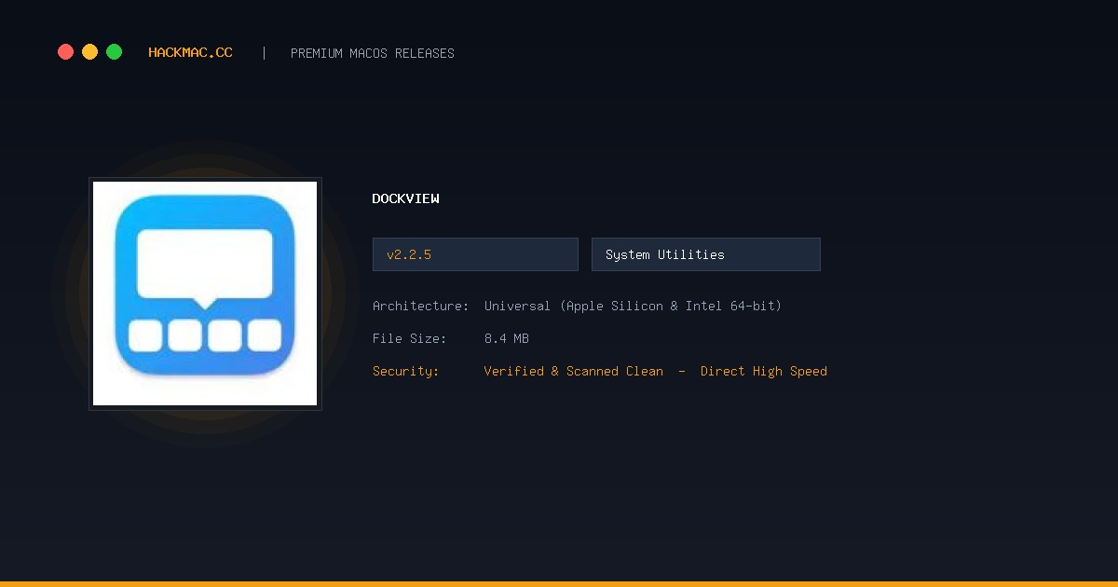
Task: Click the Universal (Apple Silicon & Intel 64-bit) value
Action: point(633,306)
